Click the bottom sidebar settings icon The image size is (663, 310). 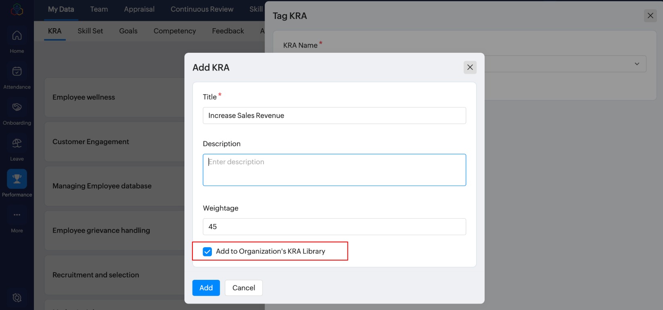click(x=17, y=298)
